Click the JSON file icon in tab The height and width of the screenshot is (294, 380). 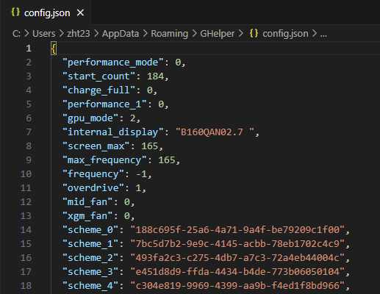point(15,12)
